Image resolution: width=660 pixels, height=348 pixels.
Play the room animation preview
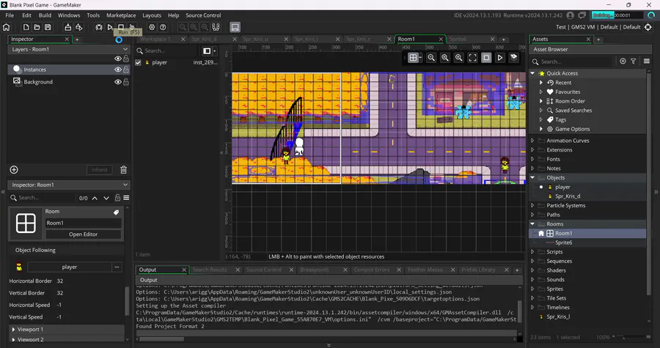(500, 58)
